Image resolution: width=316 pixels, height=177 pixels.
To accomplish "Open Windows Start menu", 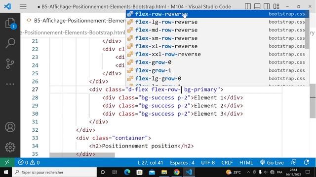I will pyautogui.click(x=6, y=172).
